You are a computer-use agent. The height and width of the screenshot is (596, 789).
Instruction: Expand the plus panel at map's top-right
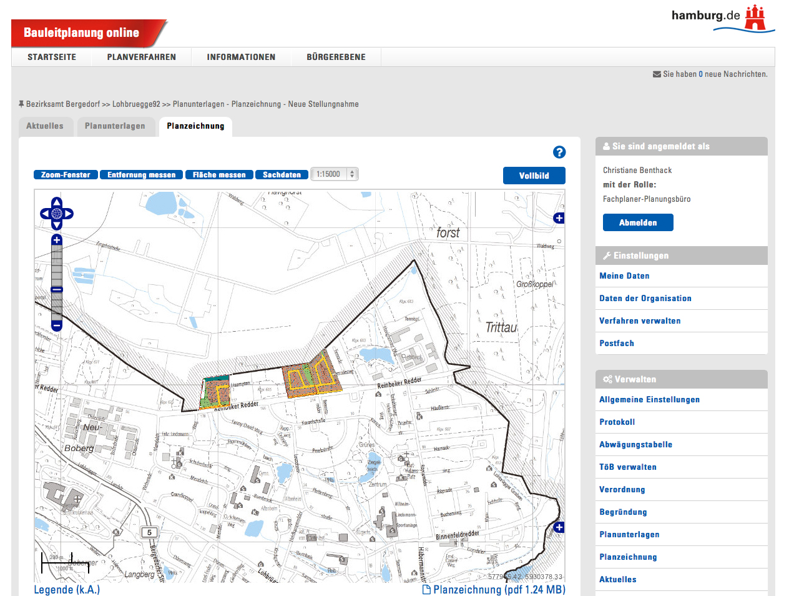coord(559,218)
